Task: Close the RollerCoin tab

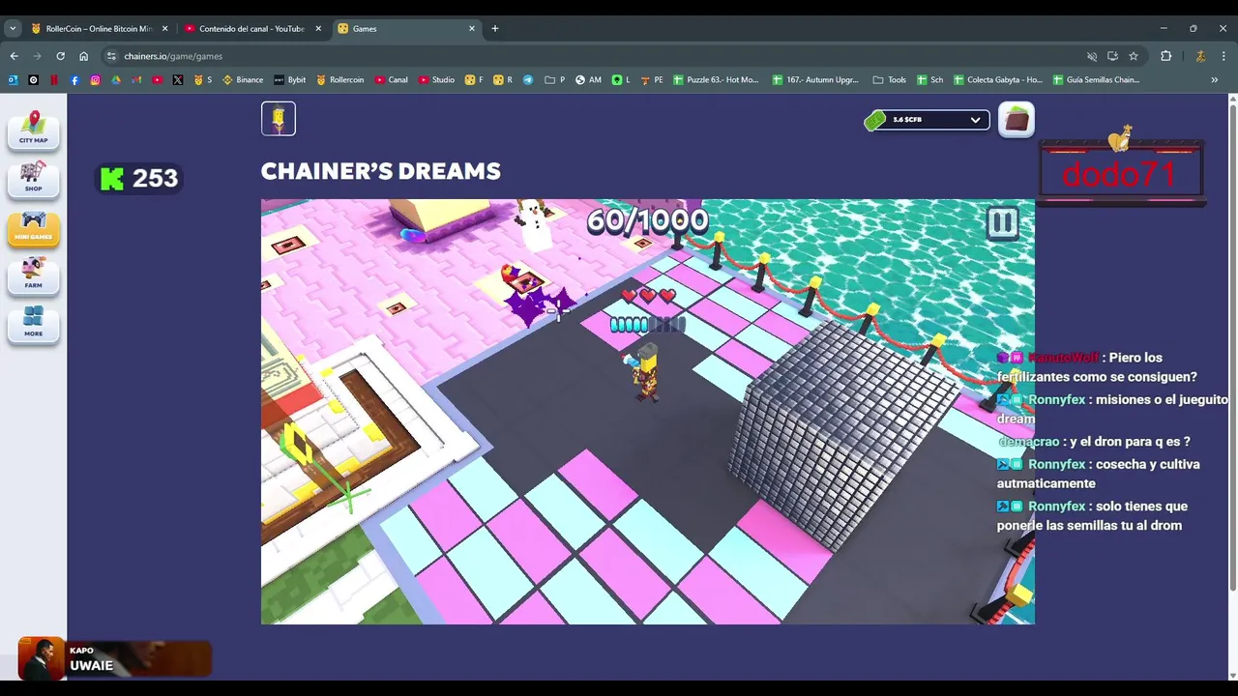Action: [x=164, y=29]
